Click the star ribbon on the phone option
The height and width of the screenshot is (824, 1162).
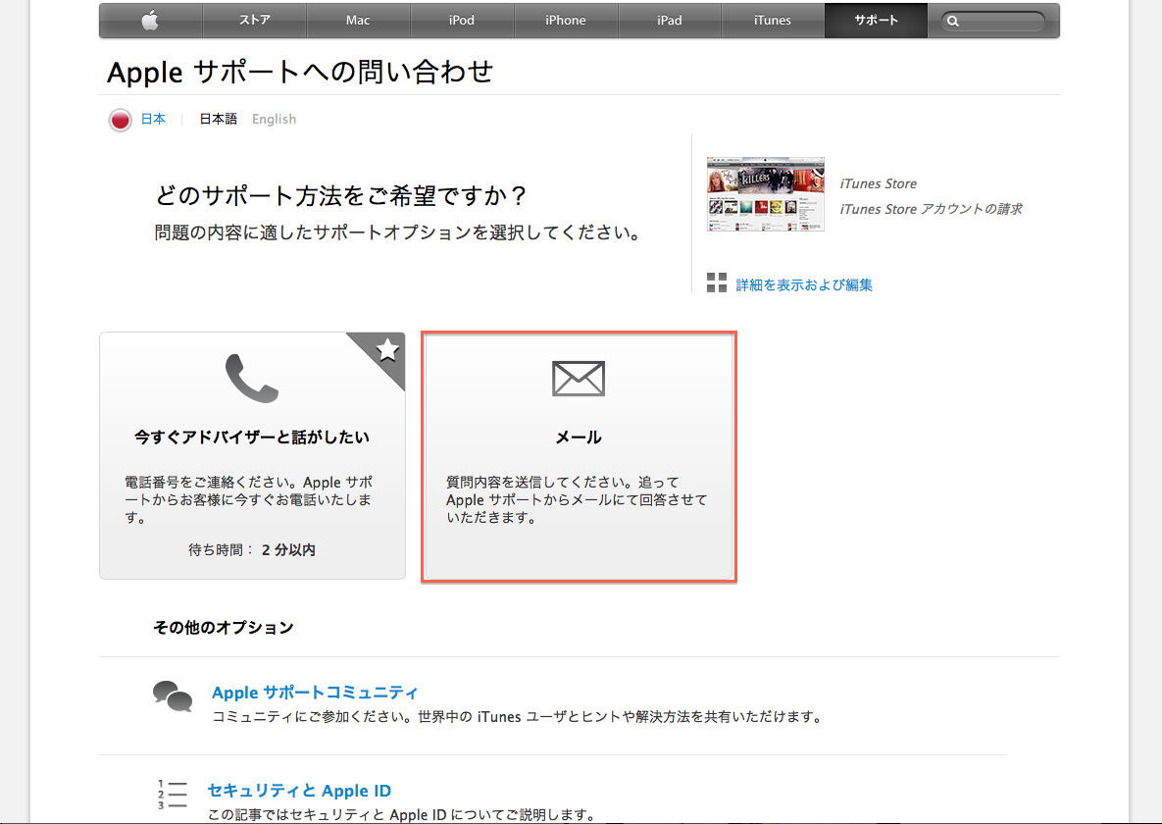388,348
